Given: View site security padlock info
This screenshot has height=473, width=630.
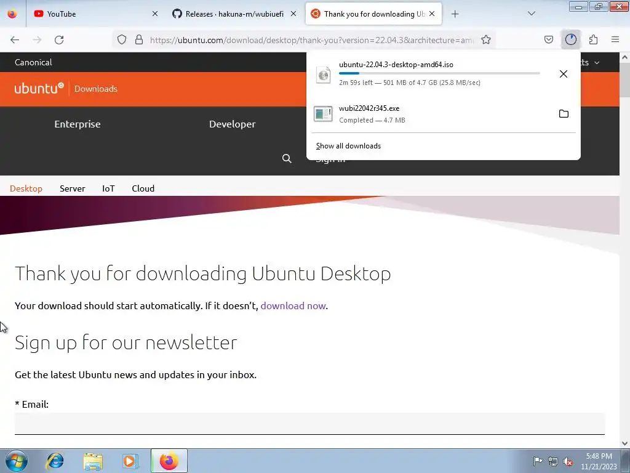Looking at the screenshot, I should click(x=139, y=40).
